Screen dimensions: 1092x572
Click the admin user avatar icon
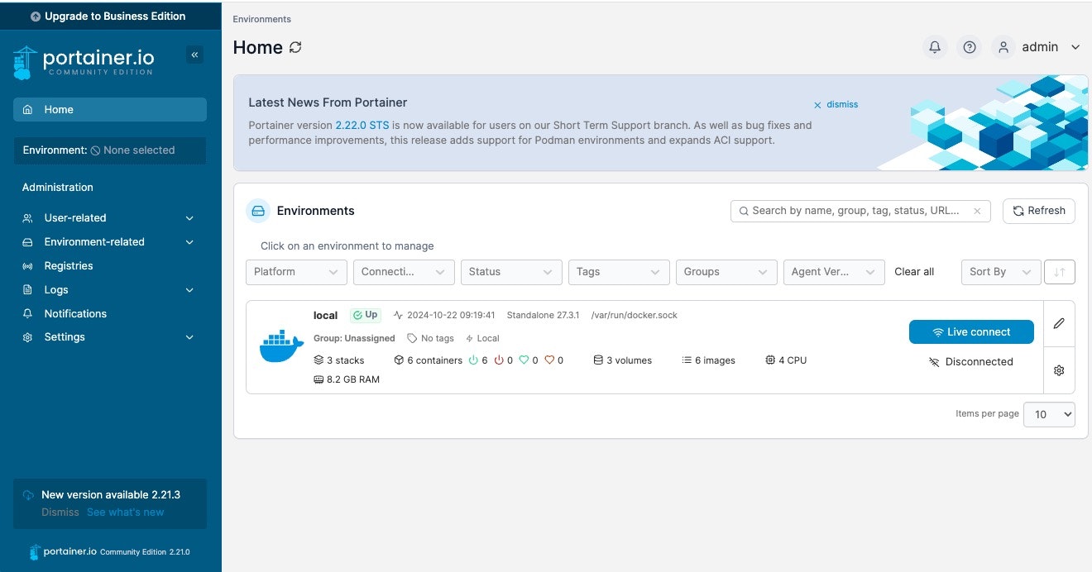[x=1003, y=47]
